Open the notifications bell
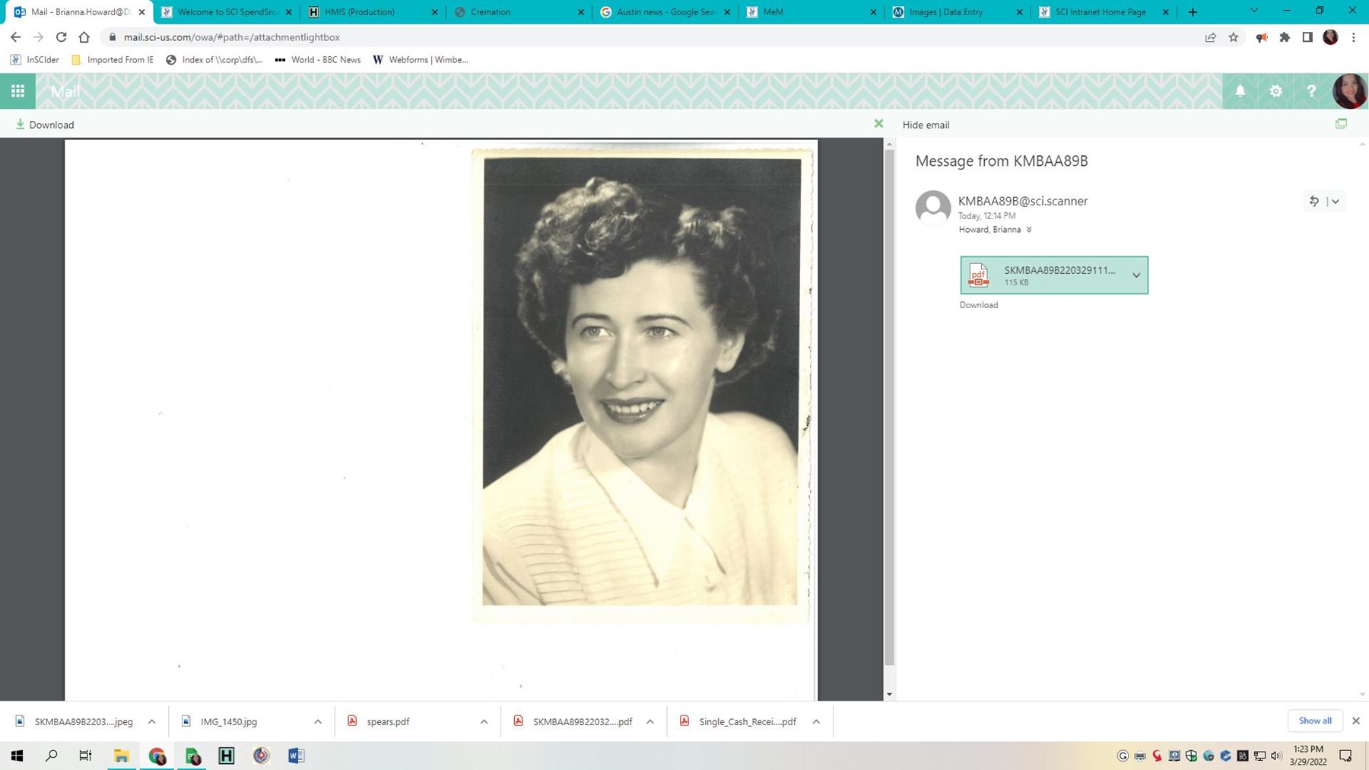The height and width of the screenshot is (770, 1369). (x=1240, y=91)
